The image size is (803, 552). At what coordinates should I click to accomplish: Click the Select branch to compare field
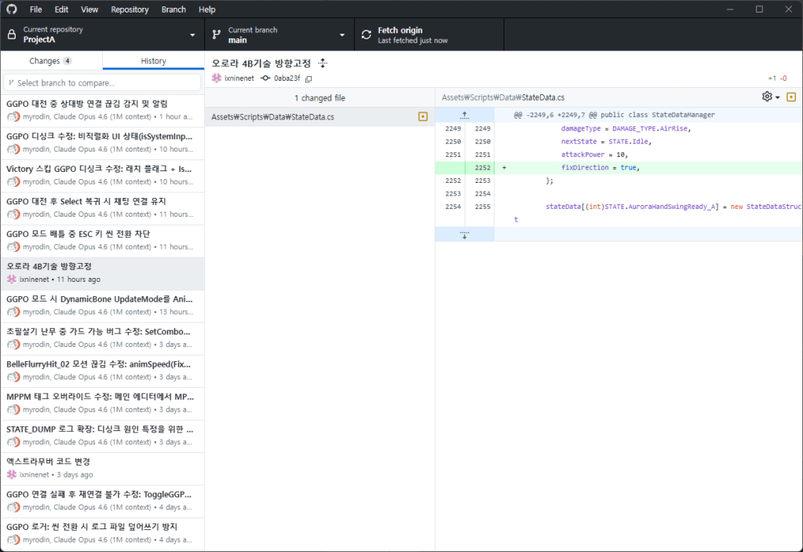pos(102,82)
